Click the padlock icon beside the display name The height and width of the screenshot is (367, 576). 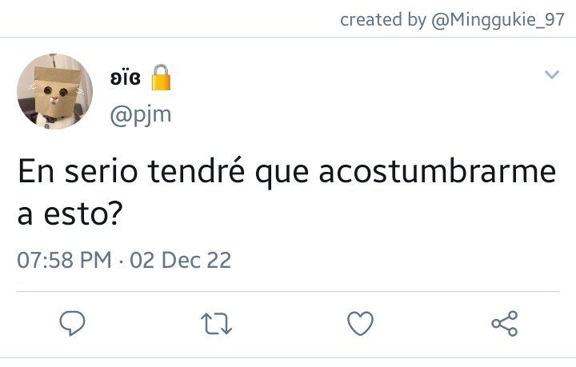point(161,78)
